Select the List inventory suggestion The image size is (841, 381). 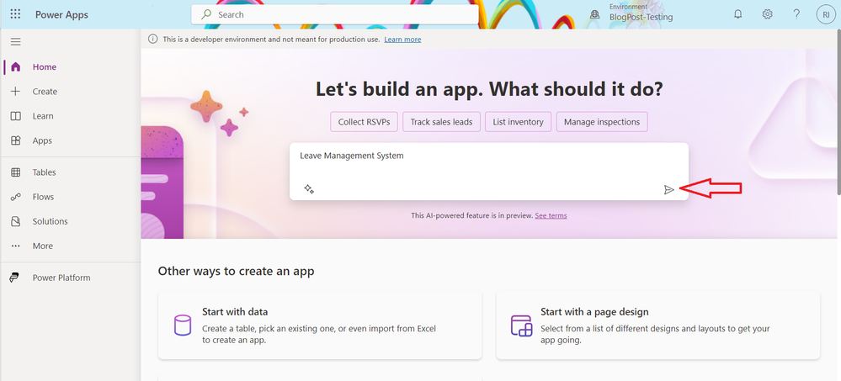point(518,122)
